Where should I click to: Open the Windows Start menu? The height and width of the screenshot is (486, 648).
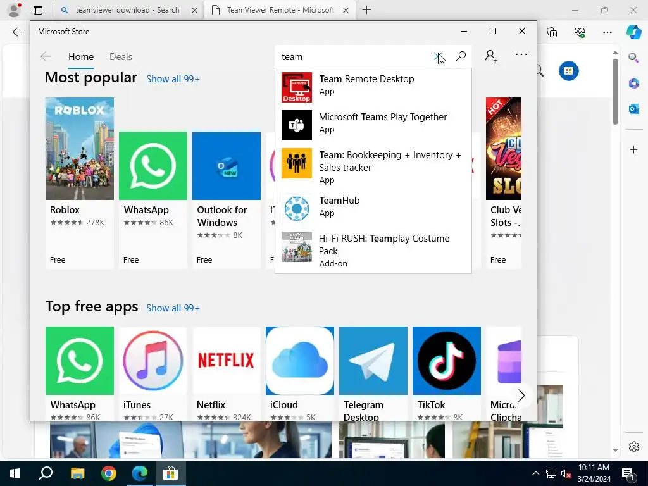[15, 473]
